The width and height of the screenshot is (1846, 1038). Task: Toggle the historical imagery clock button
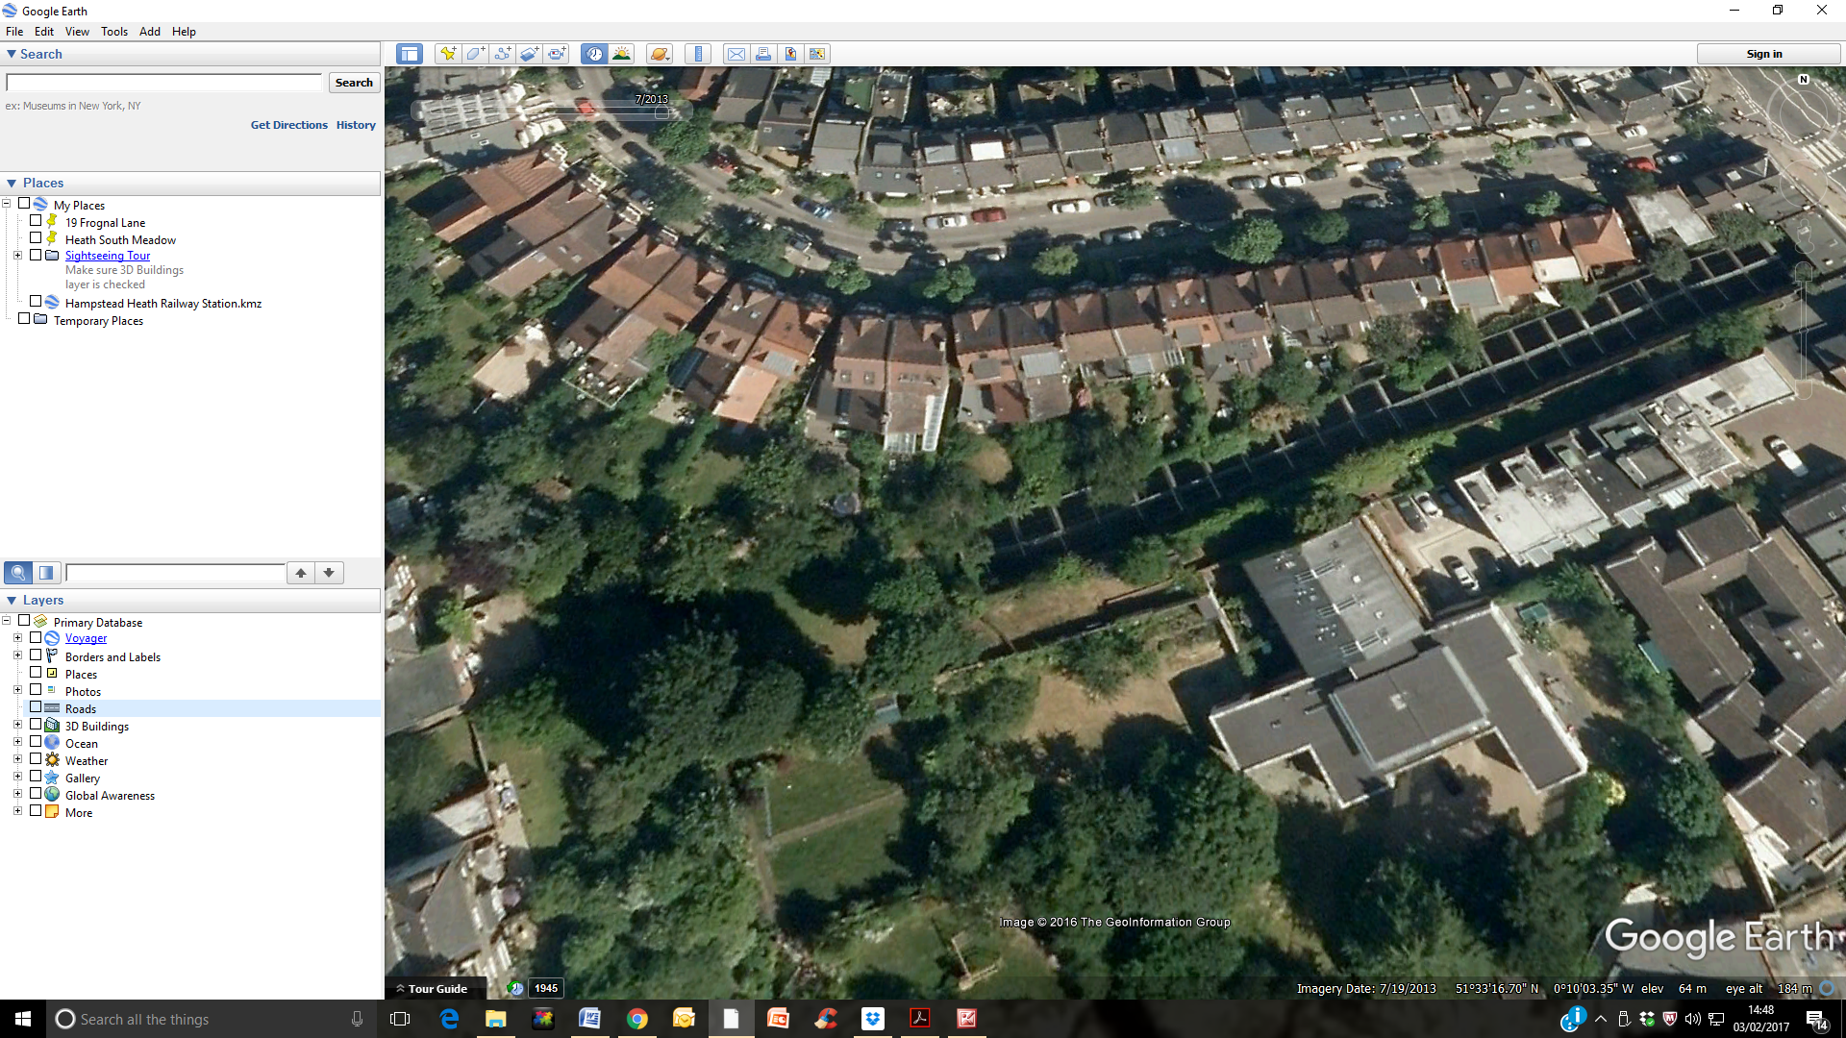[594, 54]
